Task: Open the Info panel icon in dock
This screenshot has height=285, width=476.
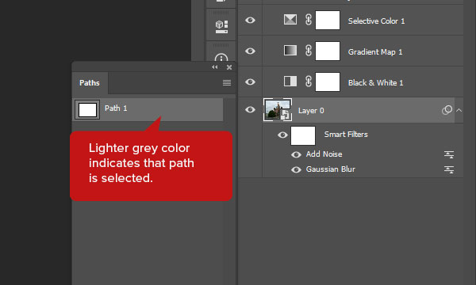Action: [x=221, y=58]
